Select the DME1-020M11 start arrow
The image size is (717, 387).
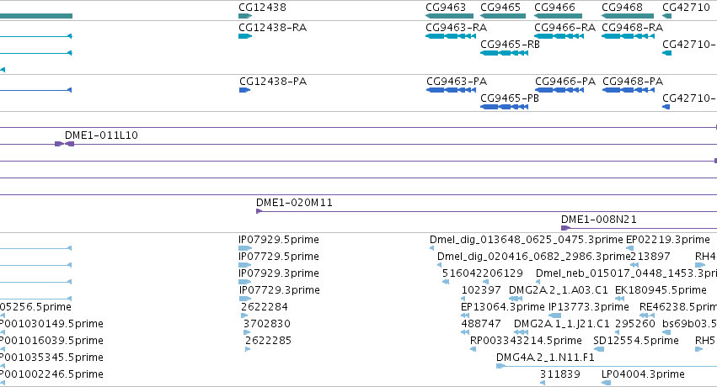[x=260, y=211]
